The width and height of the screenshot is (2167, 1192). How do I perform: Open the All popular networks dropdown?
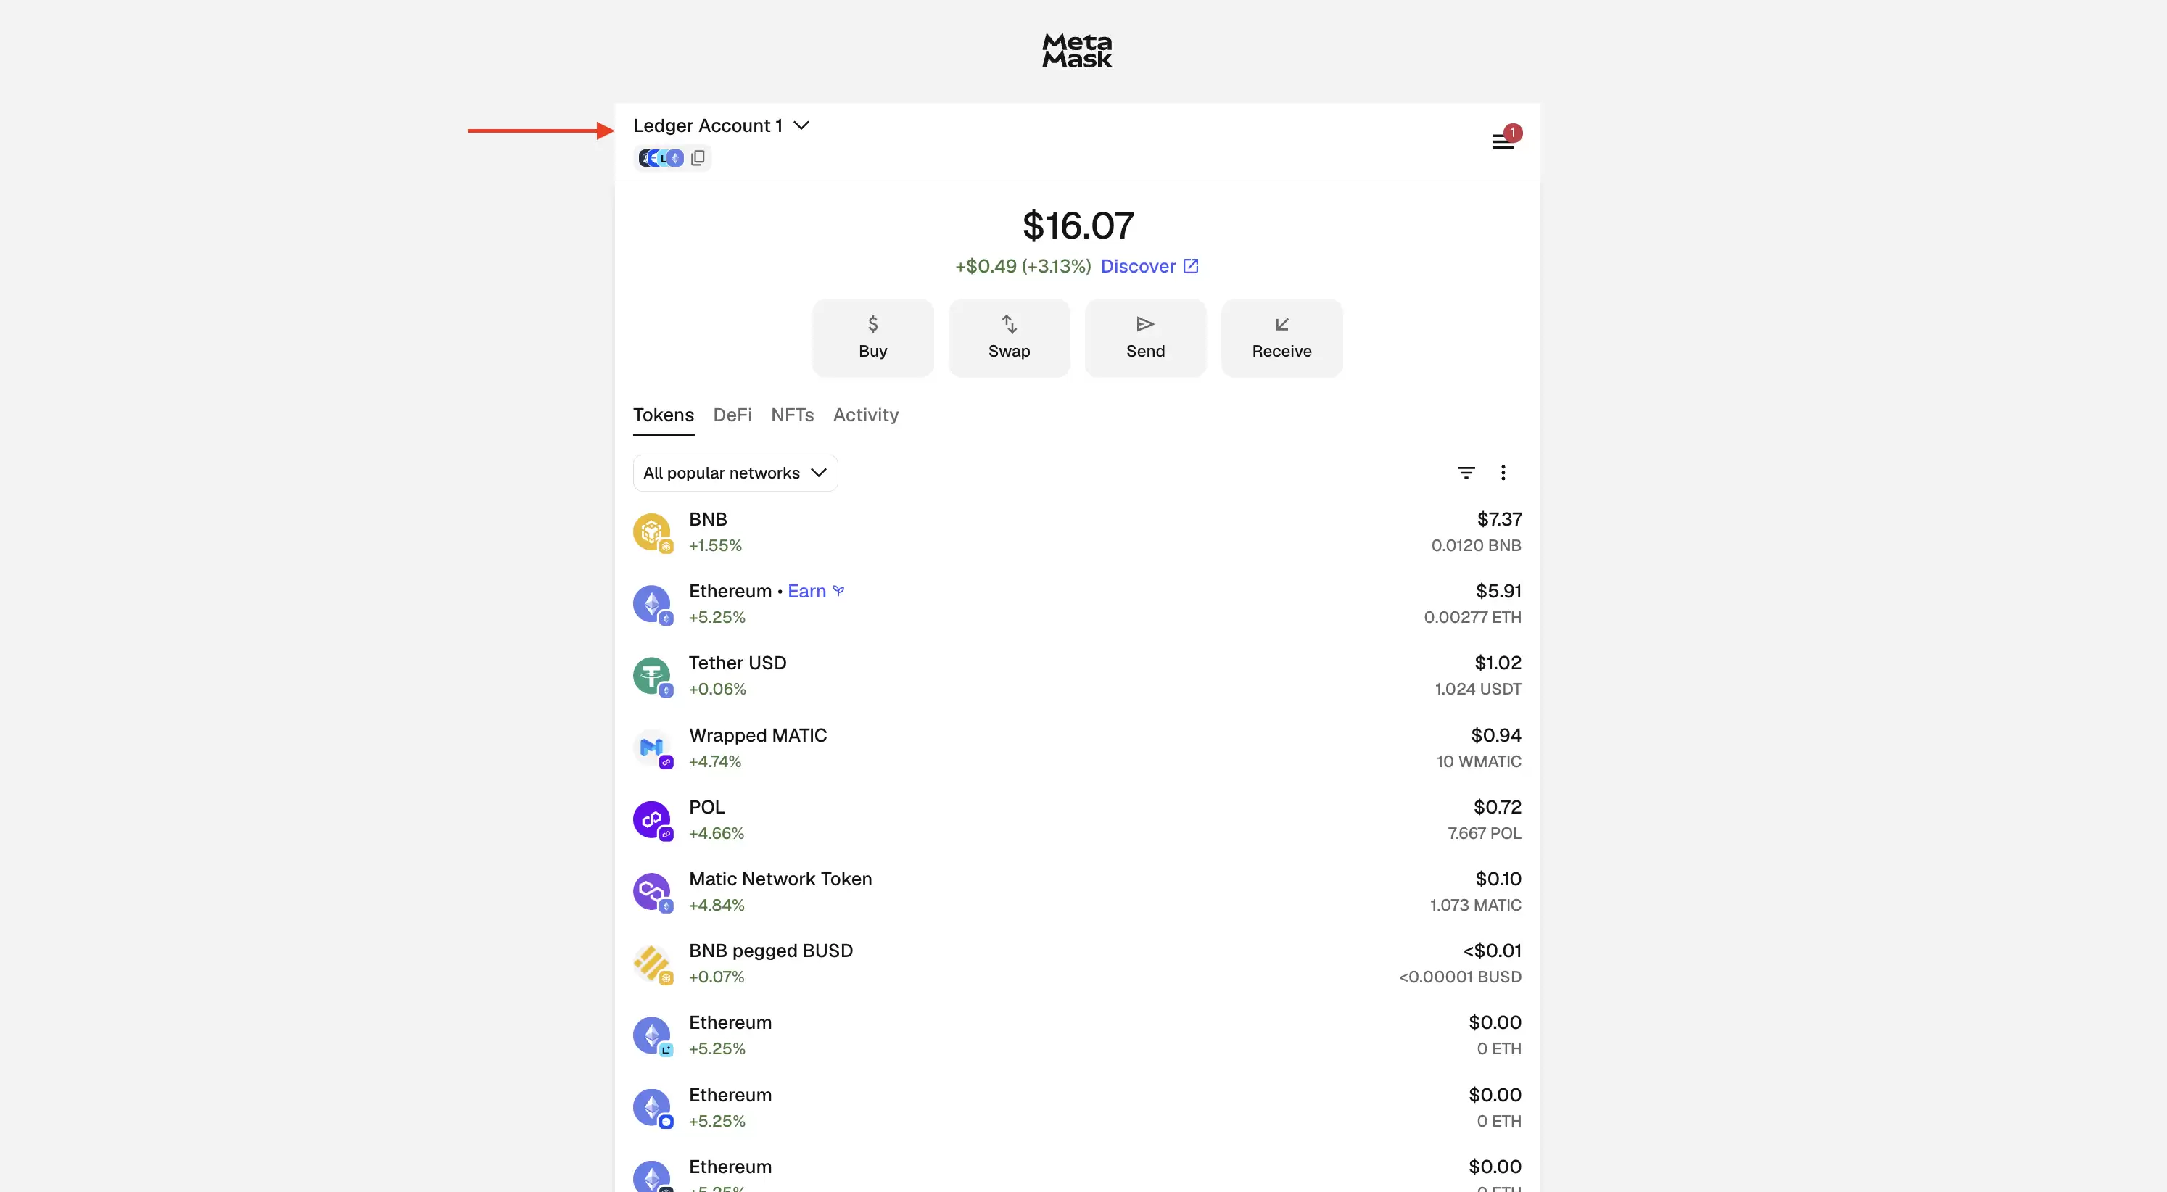[735, 473]
